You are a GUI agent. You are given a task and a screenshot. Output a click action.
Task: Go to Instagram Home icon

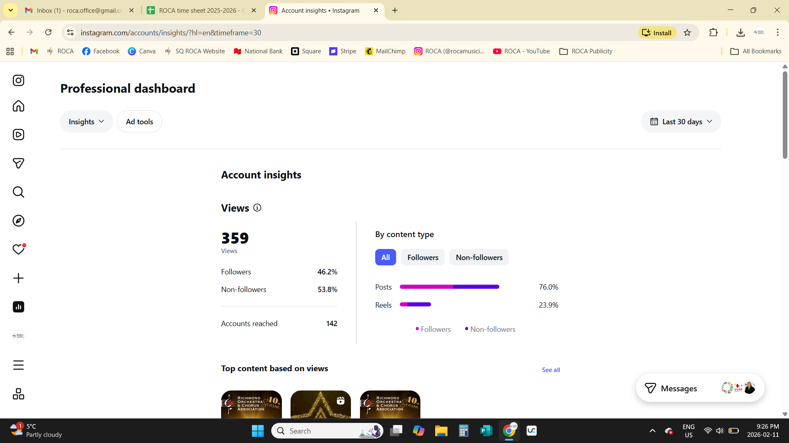(18, 106)
